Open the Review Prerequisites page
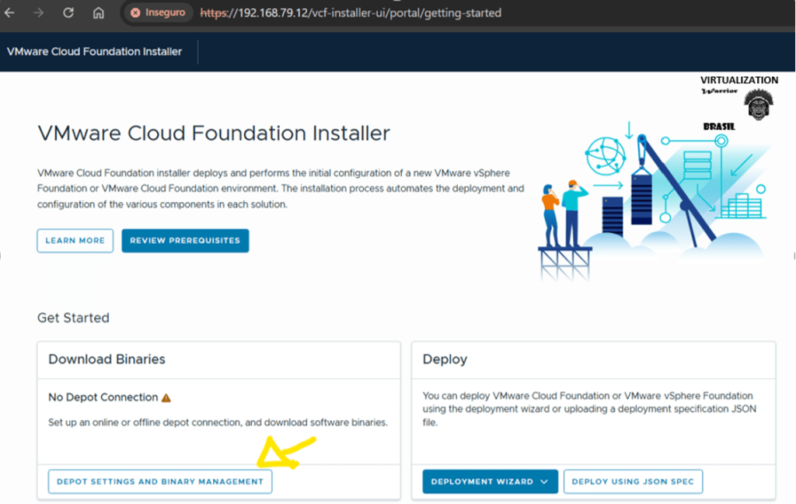The width and height of the screenshot is (796, 504). click(x=185, y=241)
